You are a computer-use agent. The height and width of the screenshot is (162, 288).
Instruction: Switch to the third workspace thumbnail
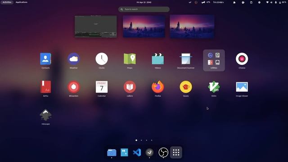coord(192,27)
